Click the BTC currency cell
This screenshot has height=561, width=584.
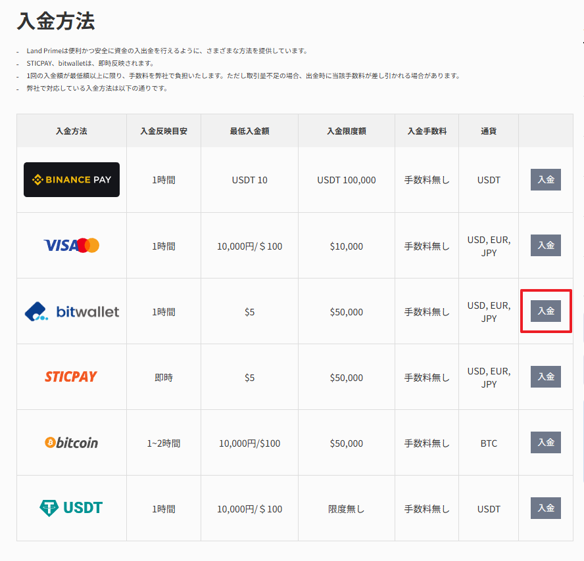[489, 443]
